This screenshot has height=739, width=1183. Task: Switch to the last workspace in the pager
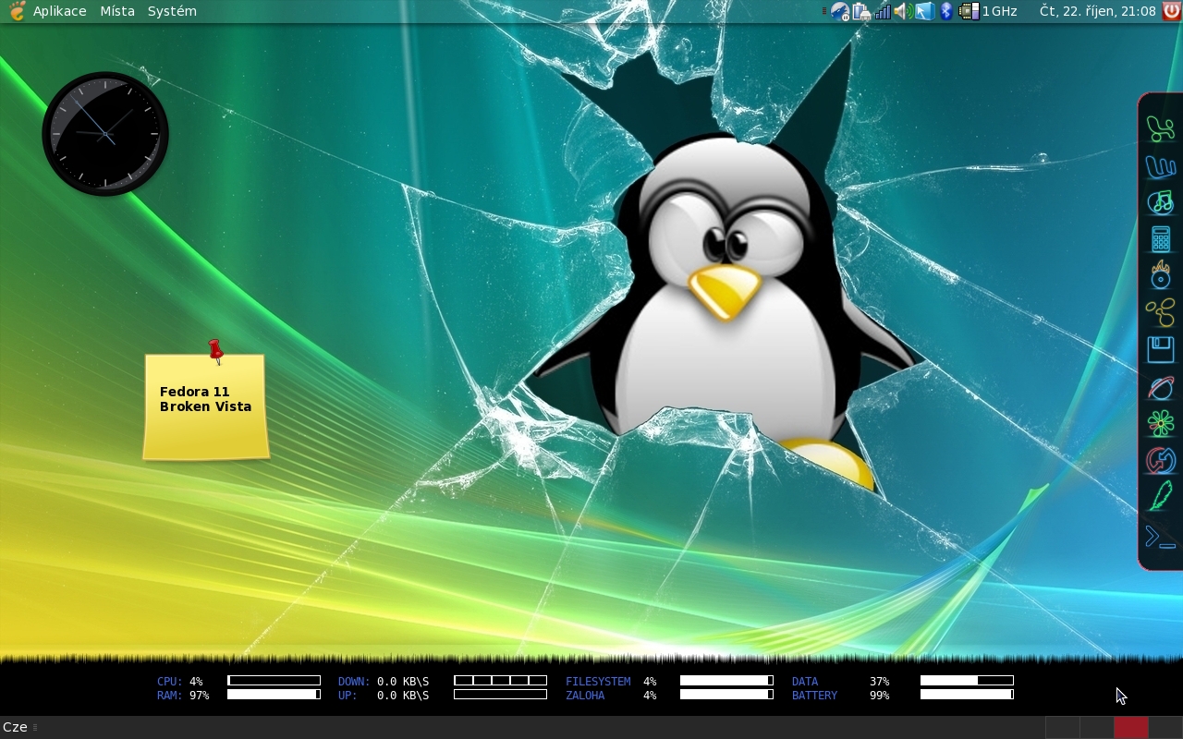(1165, 727)
